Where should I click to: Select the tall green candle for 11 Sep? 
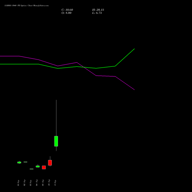(56, 141)
